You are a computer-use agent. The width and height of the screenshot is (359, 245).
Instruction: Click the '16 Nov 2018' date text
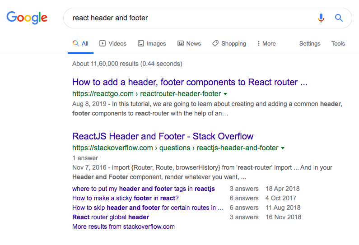click(284, 217)
